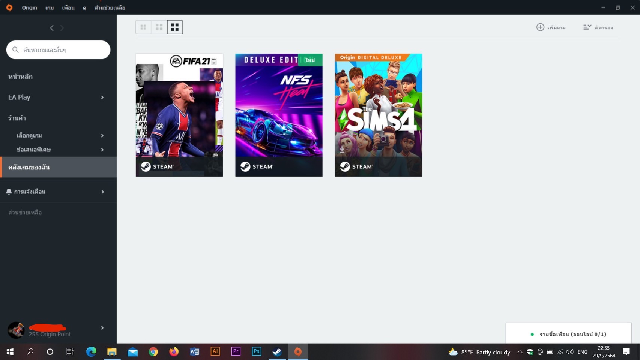Click the notification bell icon
Image resolution: width=640 pixels, height=360 pixels.
[x=9, y=192]
